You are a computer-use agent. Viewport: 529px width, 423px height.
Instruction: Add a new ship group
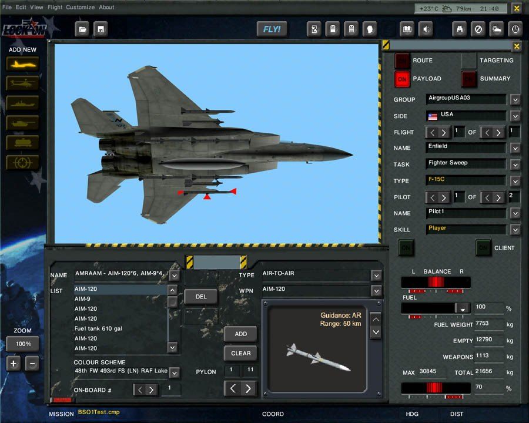pyautogui.click(x=22, y=103)
